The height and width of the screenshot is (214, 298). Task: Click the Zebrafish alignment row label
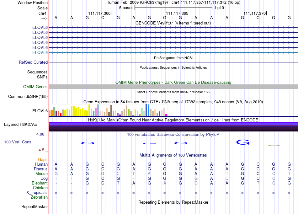click(39, 197)
